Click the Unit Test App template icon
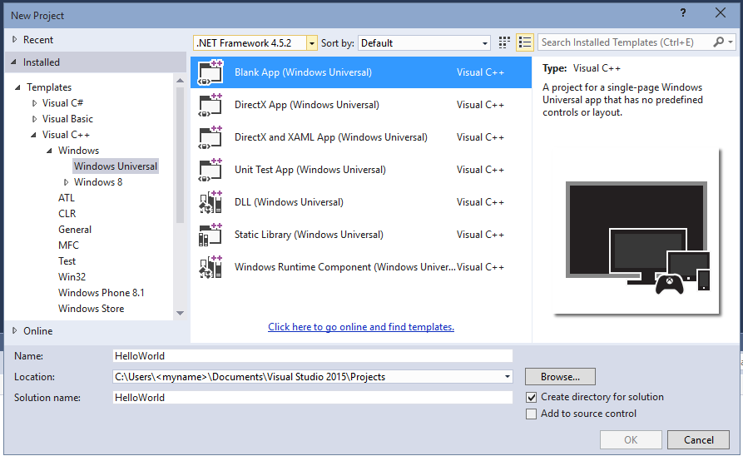743x456 pixels. [211, 170]
